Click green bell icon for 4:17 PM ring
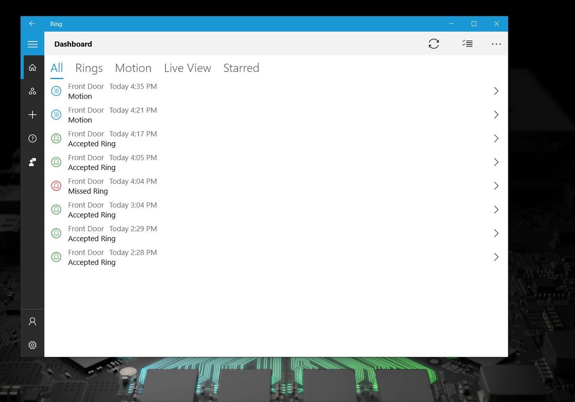 57,138
